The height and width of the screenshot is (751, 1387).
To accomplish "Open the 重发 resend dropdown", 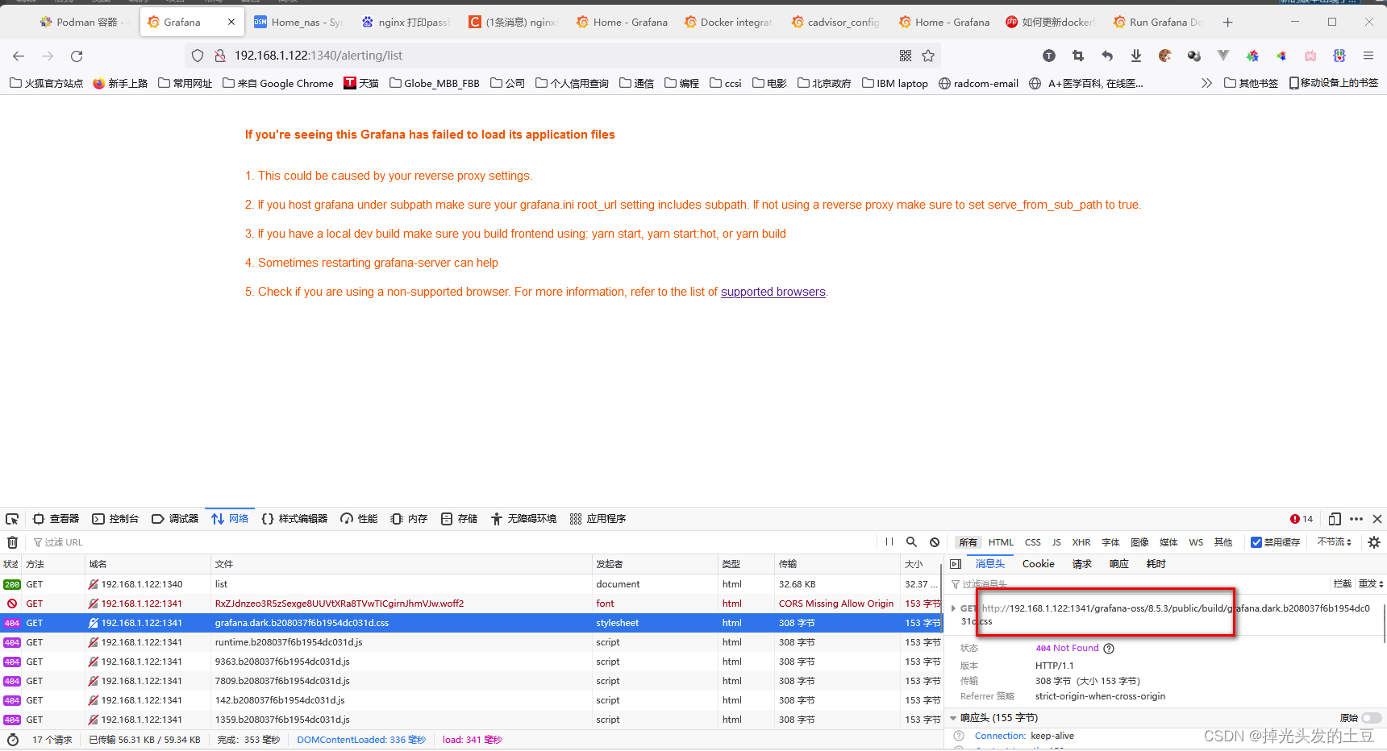I will point(1371,583).
